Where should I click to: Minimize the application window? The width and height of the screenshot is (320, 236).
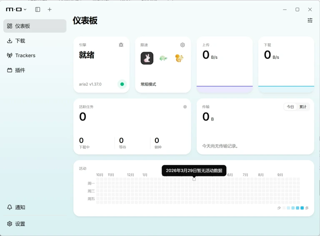pos(285,10)
